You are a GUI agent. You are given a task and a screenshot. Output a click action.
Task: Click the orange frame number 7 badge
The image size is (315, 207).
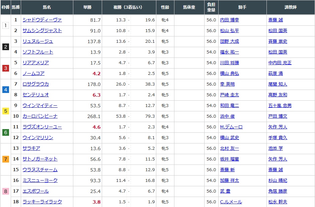pyautogui.click(x=5, y=159)
